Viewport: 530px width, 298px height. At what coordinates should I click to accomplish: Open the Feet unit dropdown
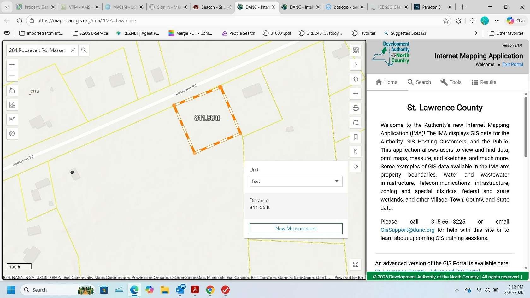tap(295, 181)
